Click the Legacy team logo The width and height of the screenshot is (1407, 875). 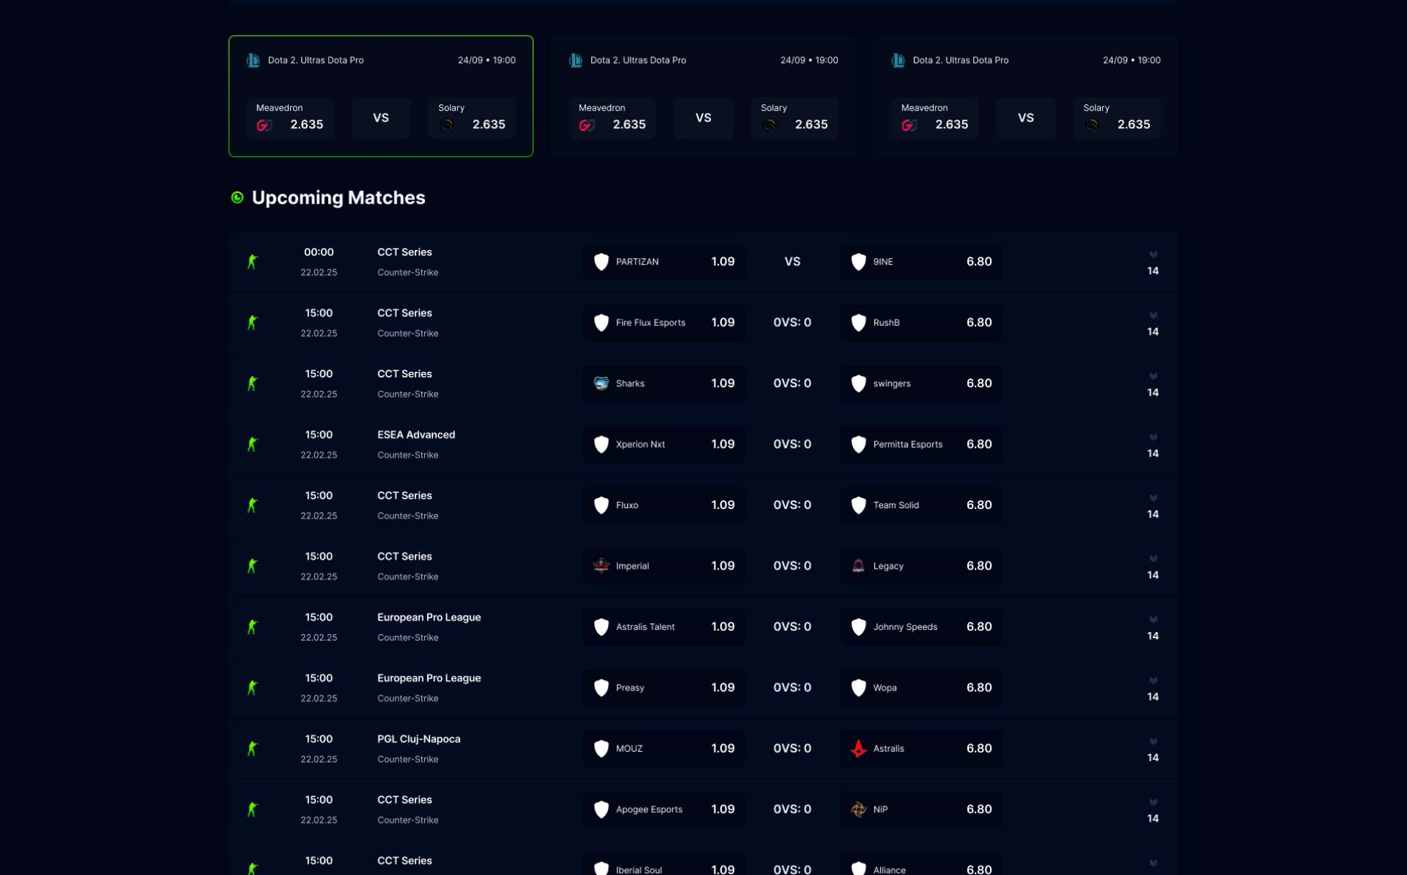(x=858, y=566)
